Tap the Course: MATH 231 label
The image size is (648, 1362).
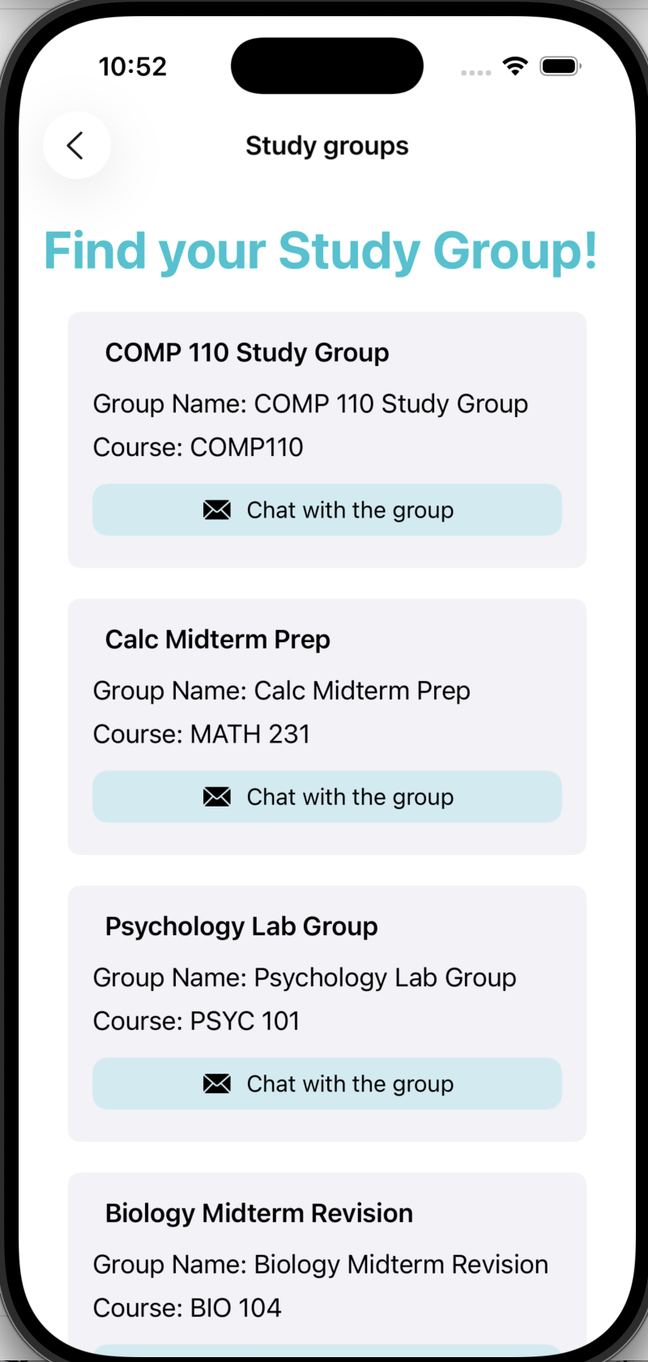point(202,734)
